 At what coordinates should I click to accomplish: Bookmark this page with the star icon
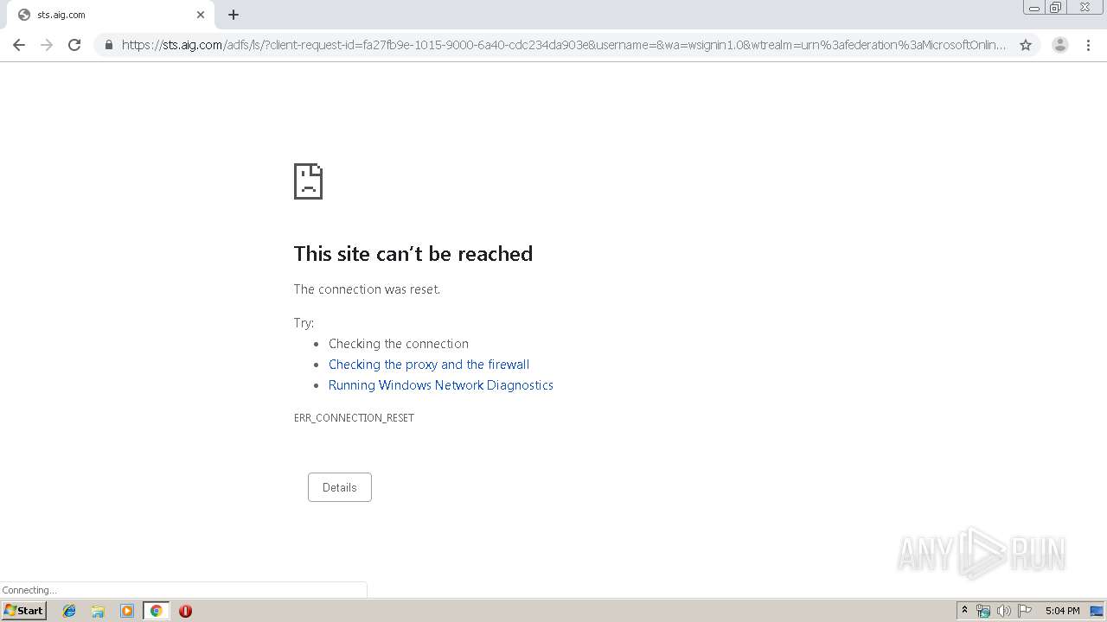pos(1026,45)
